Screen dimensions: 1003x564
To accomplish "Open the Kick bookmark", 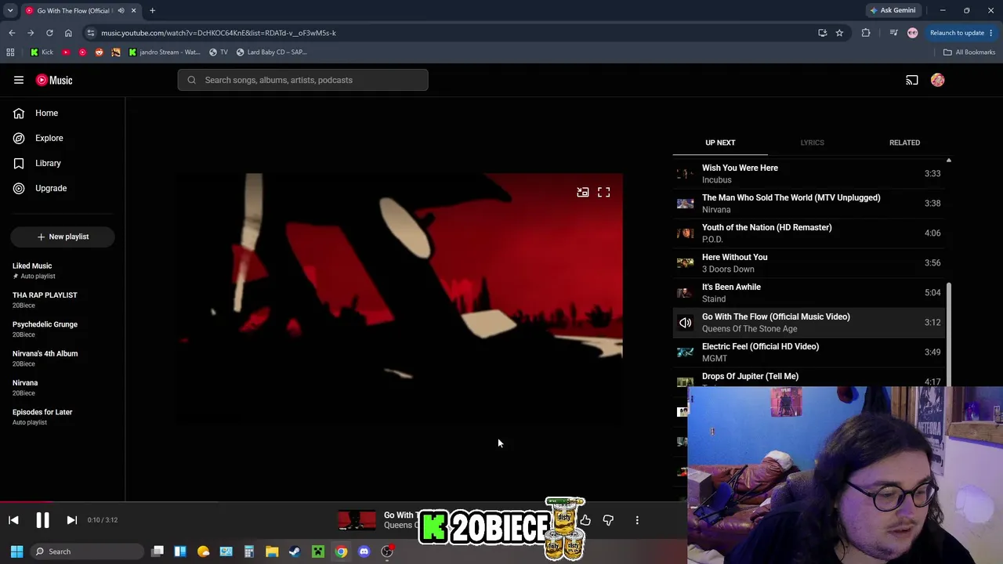I will (x=42, y=52).
